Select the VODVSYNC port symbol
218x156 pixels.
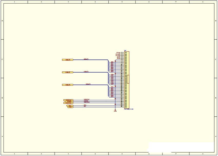pos(68,102)
